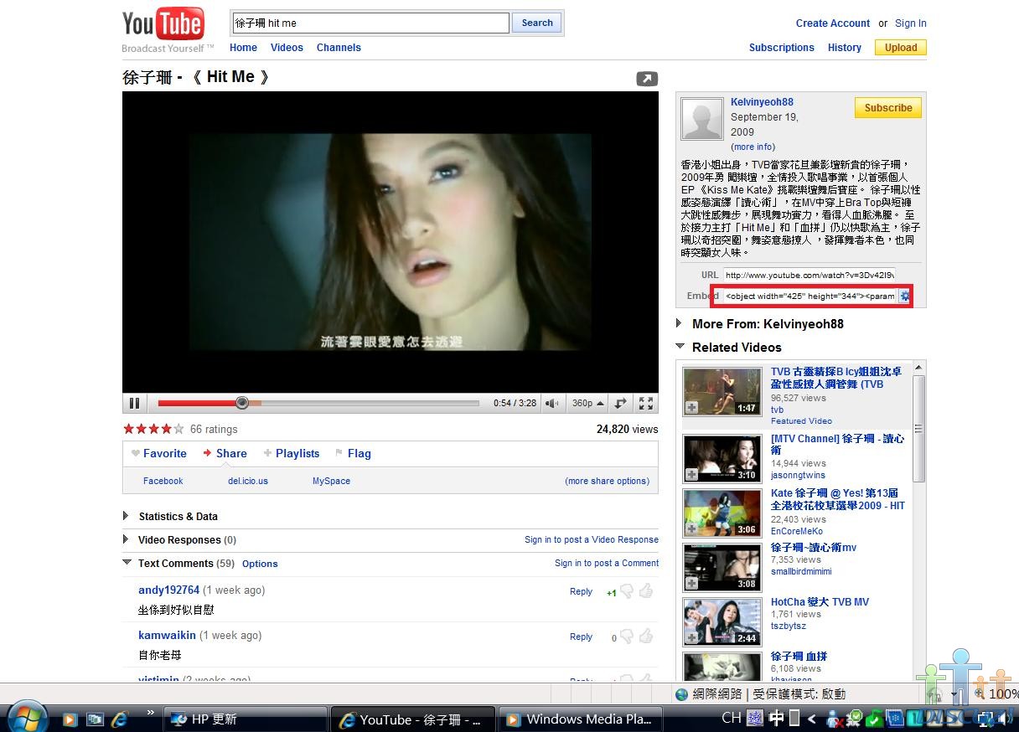
Task: Pause the video playback
Action: (x=134, y=404)
